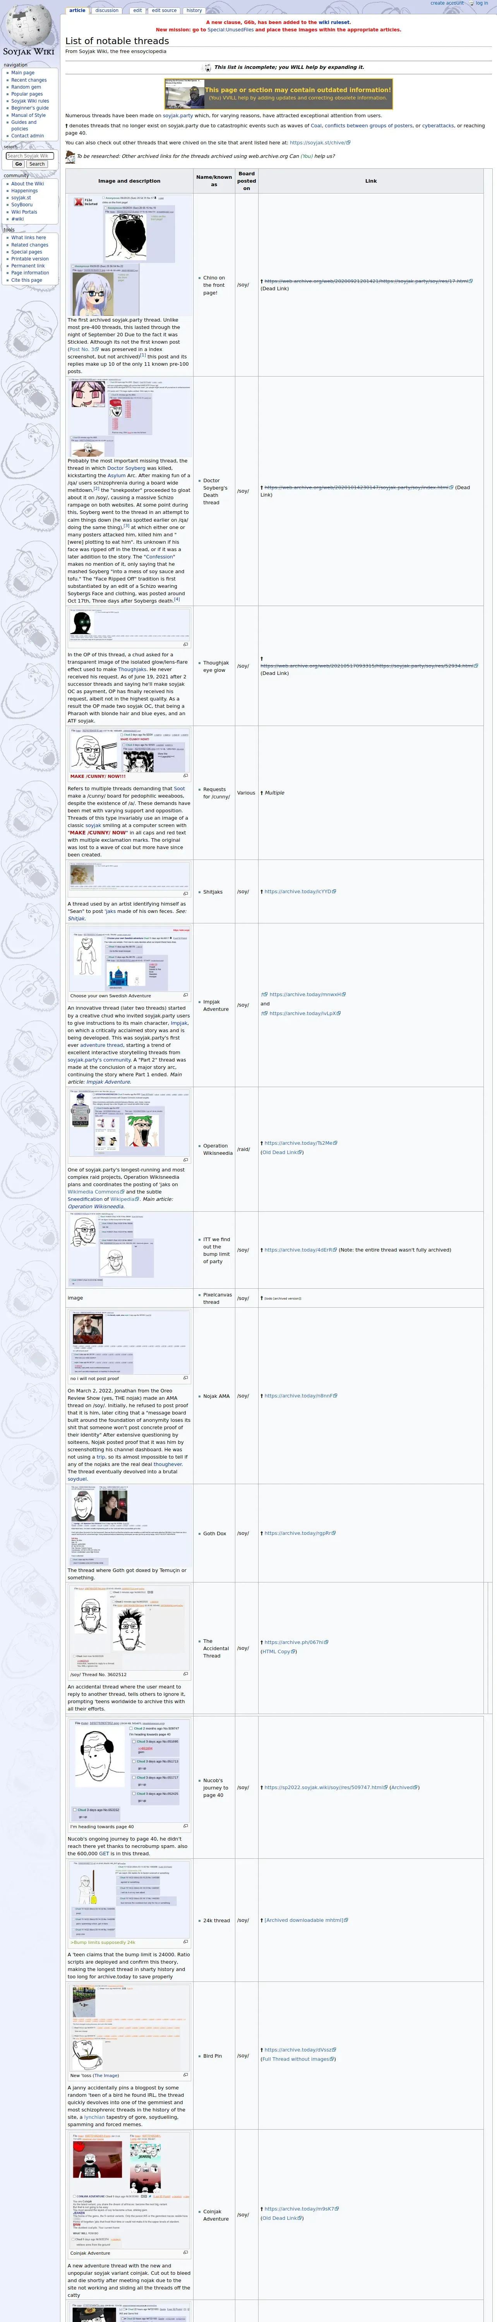Open Page information link

[x=30, y=273]
